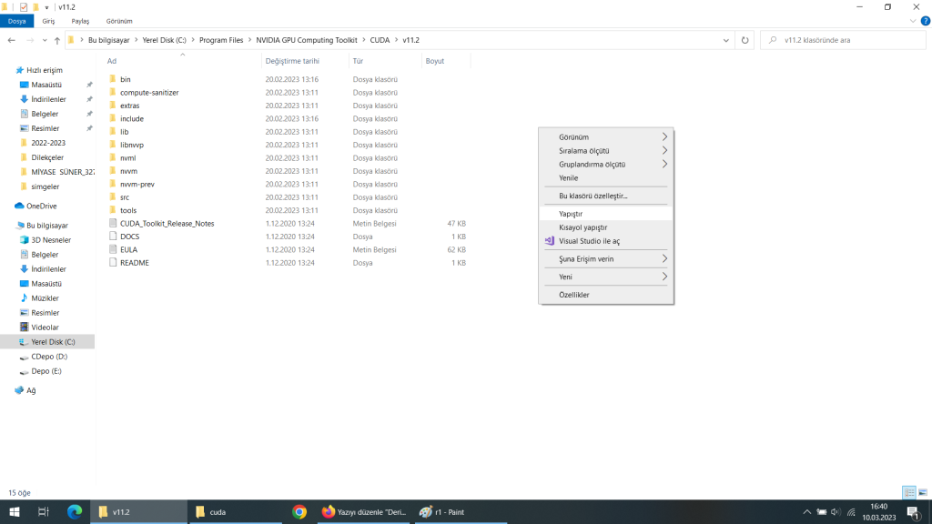The width and height of the screenshot is (932, 524).
Task: Click CUDA in the address breadcrumb
Action: coord(380,40)
